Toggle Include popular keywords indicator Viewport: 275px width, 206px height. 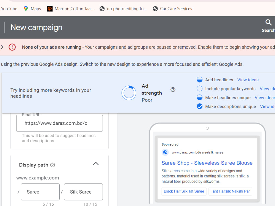click(200, 89)
